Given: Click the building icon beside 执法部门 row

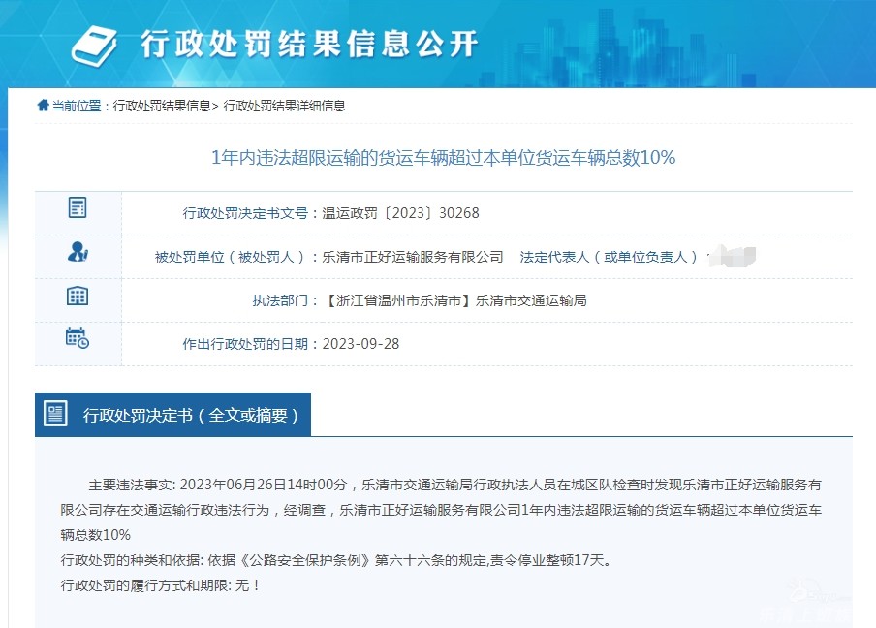Looking at the screenshot, I should coord(78,296).
